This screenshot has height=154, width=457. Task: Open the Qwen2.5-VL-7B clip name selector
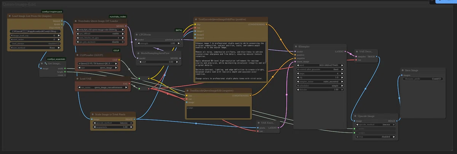tap(97, 64)
